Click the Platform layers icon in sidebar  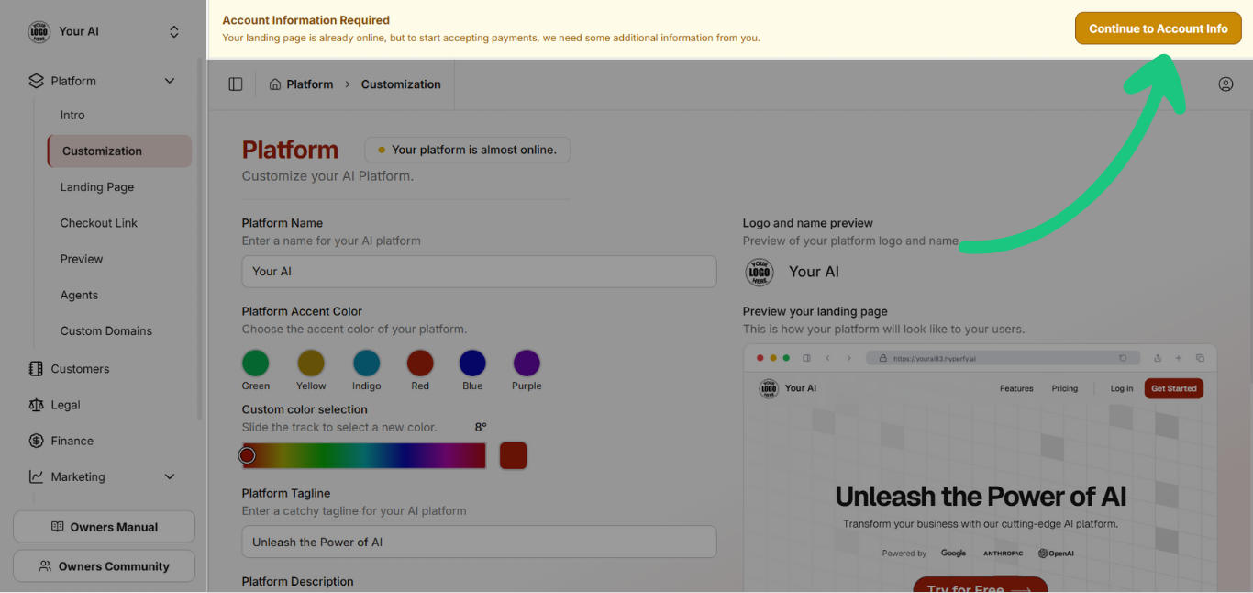[37, 81]
